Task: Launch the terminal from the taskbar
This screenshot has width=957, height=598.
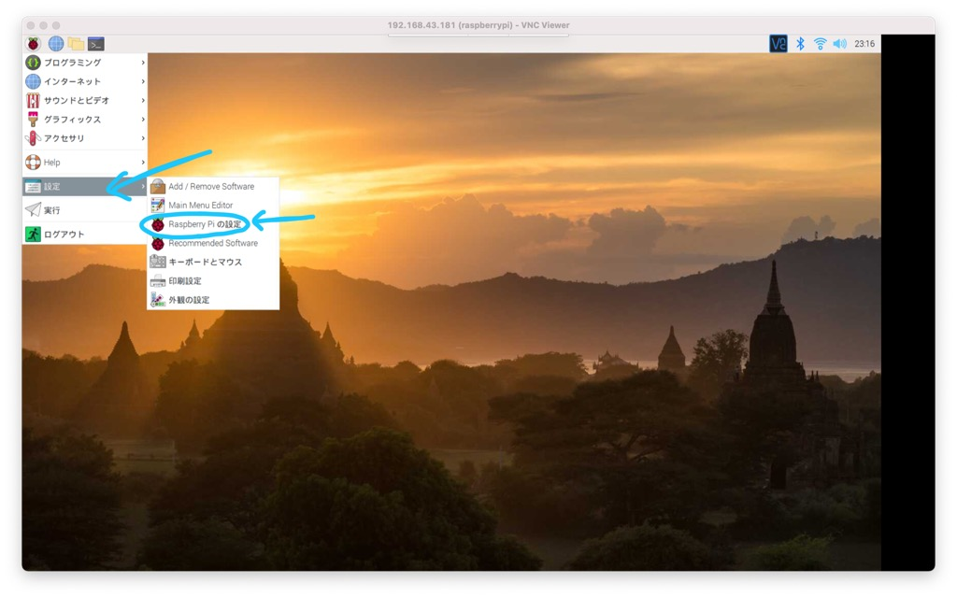Action: coord(95,44)
